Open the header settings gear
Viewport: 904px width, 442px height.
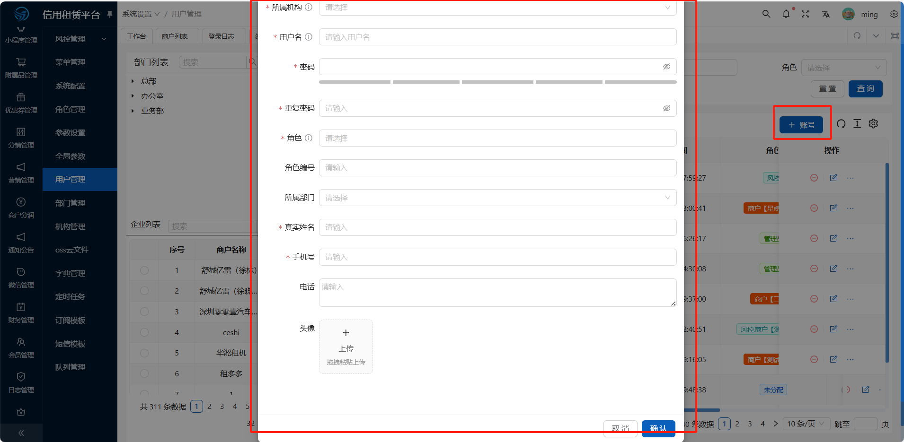[x=894, y=14]
